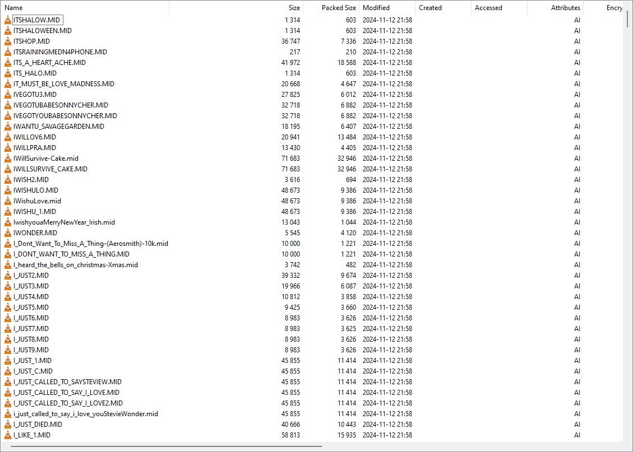633x452 pixels.
Task: Select file I_JUST9.MID
Action: point(31,350)
